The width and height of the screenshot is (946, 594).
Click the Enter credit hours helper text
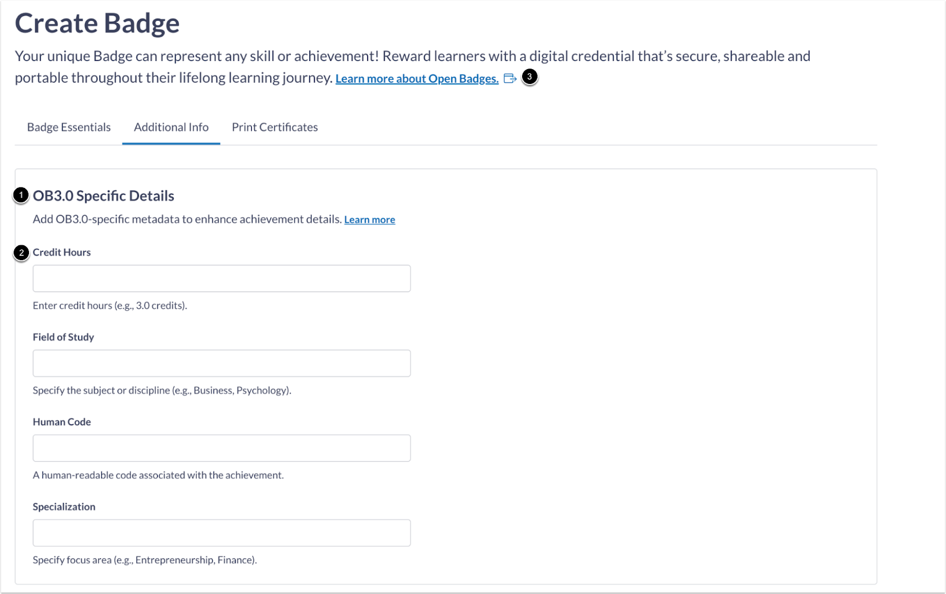pos(109,306)
